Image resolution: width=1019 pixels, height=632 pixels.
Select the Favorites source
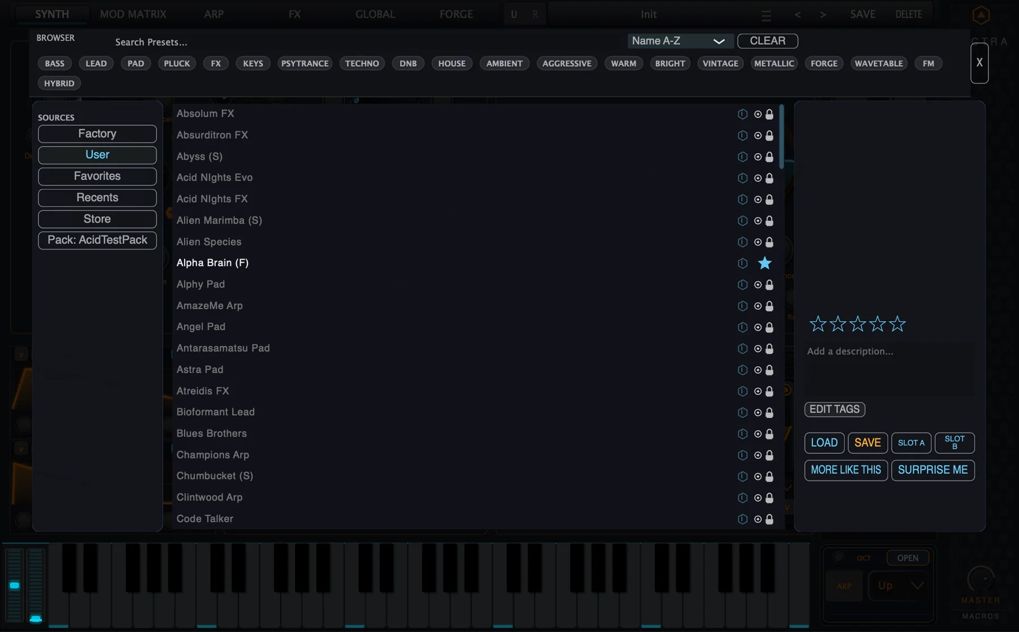[x=97, y=177]
